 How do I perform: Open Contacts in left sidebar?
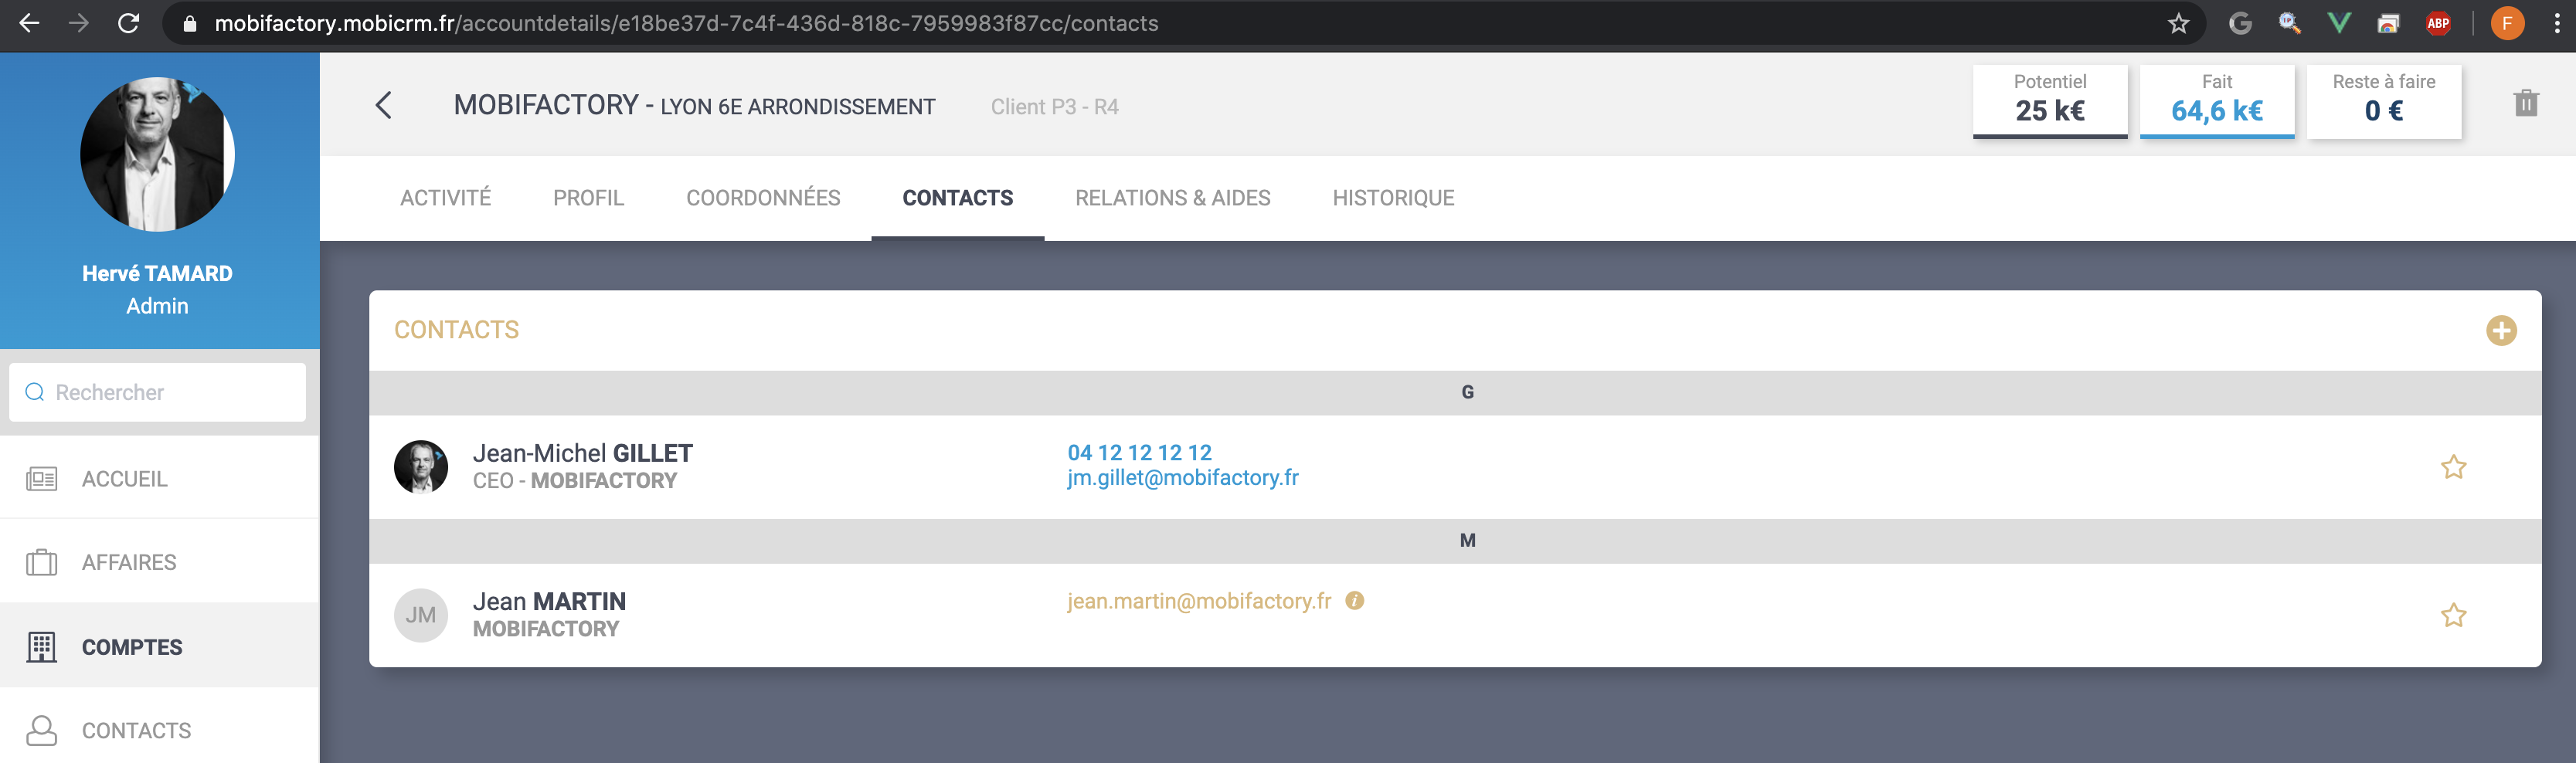click(136, 730)
